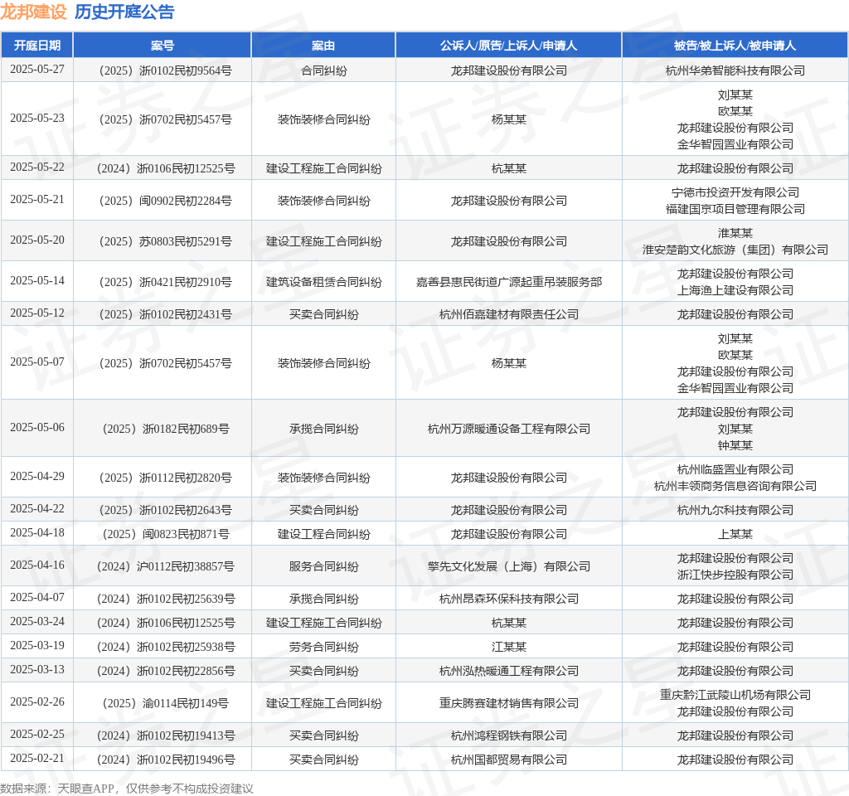Click the 龙邦建设 title text
This screenshot has height=796, width=849.
(x=33, y=12)
